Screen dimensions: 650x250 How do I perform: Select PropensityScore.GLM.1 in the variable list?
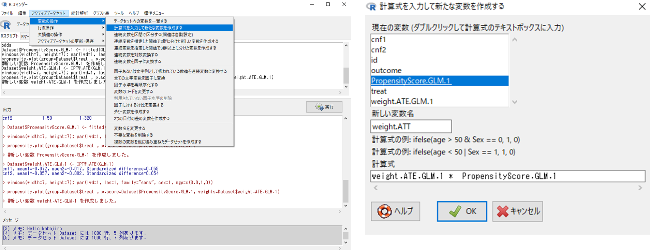click(x=439, y=81)
